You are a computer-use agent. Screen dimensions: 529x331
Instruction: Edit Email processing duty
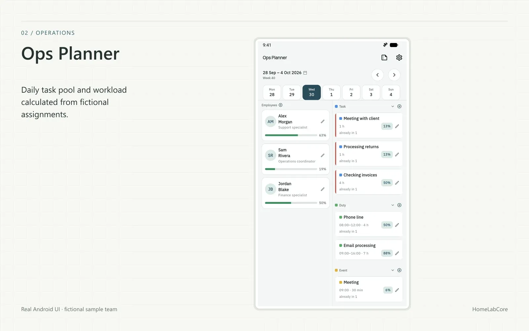click(x=397, y=253)
